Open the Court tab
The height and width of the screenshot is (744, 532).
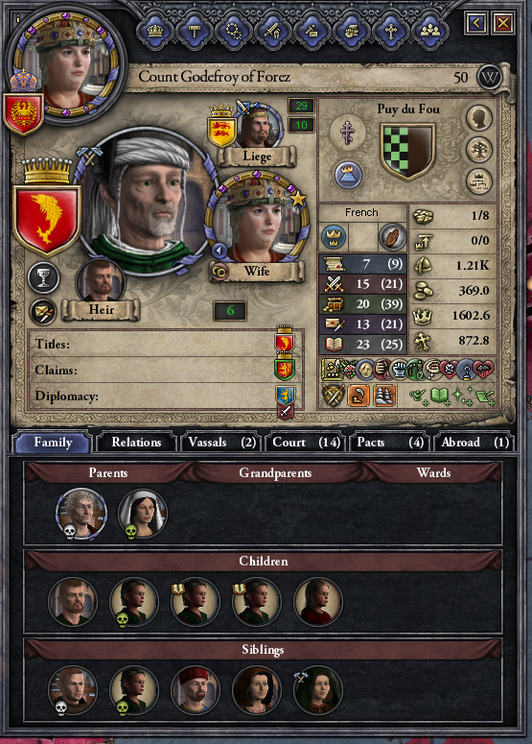[x=306, y=443]
